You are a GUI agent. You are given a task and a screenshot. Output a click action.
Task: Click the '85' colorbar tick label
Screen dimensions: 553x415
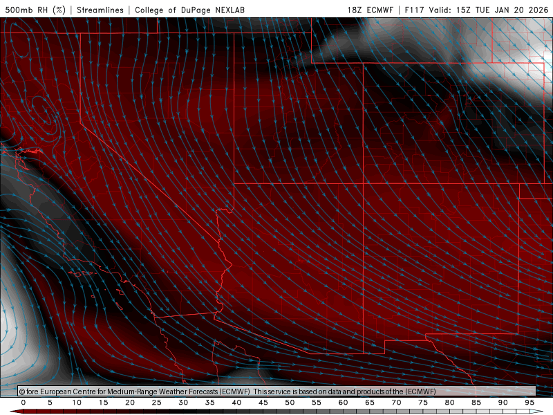pyautogui.click(x=476, y=403)
